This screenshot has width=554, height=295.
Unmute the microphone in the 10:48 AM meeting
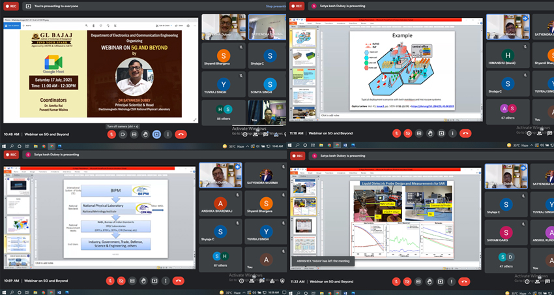111,134
